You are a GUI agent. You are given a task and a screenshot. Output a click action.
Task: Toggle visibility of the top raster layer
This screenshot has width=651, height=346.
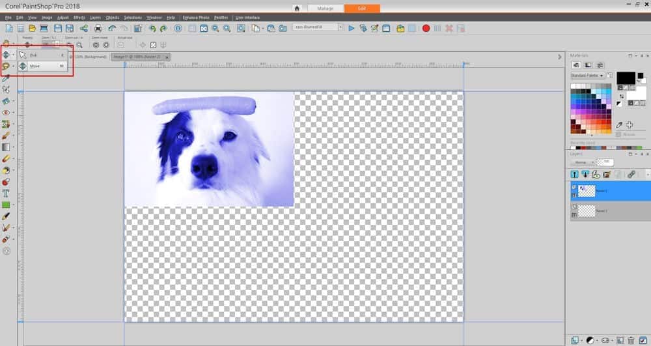[x=574, y=187]
